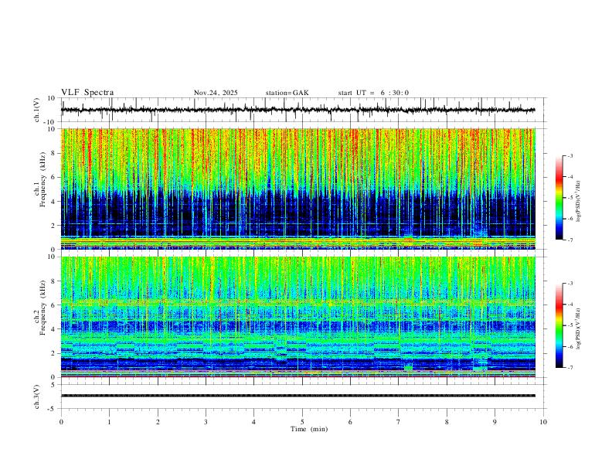Click the ch.1 color bar log(PSD) label
This screenshot has height=473, width=612.
pos(579,202)
